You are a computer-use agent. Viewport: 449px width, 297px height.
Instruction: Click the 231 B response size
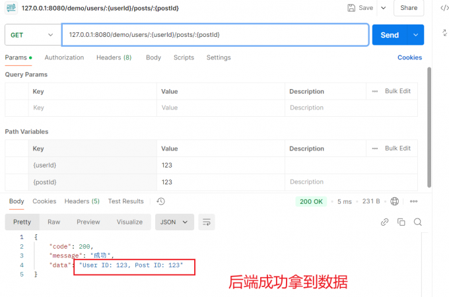pyautogui.click(x=371, y=201)
